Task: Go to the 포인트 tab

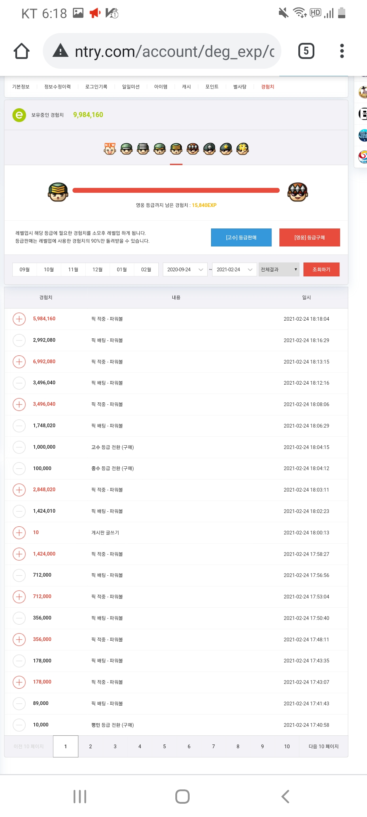Action: pyautogui.click(x=212, y=87)
